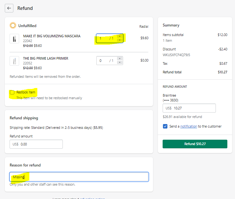The height and width of the screenshot is (199, 235).
Task: Click the Radial location label
Action: click(144, 26)
